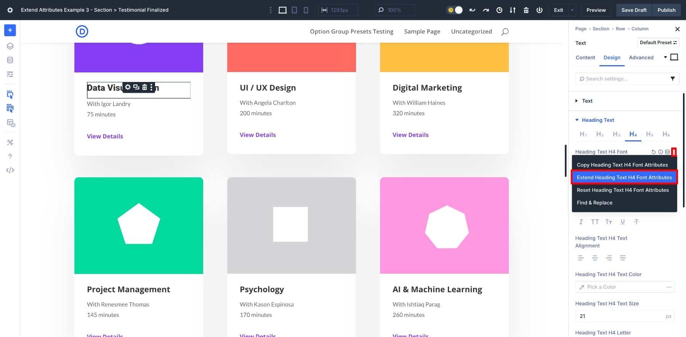Toggle the light/dark mode switch
This screenshot has width=686, height=337.
pyautogui.click(x=454, y=10)
